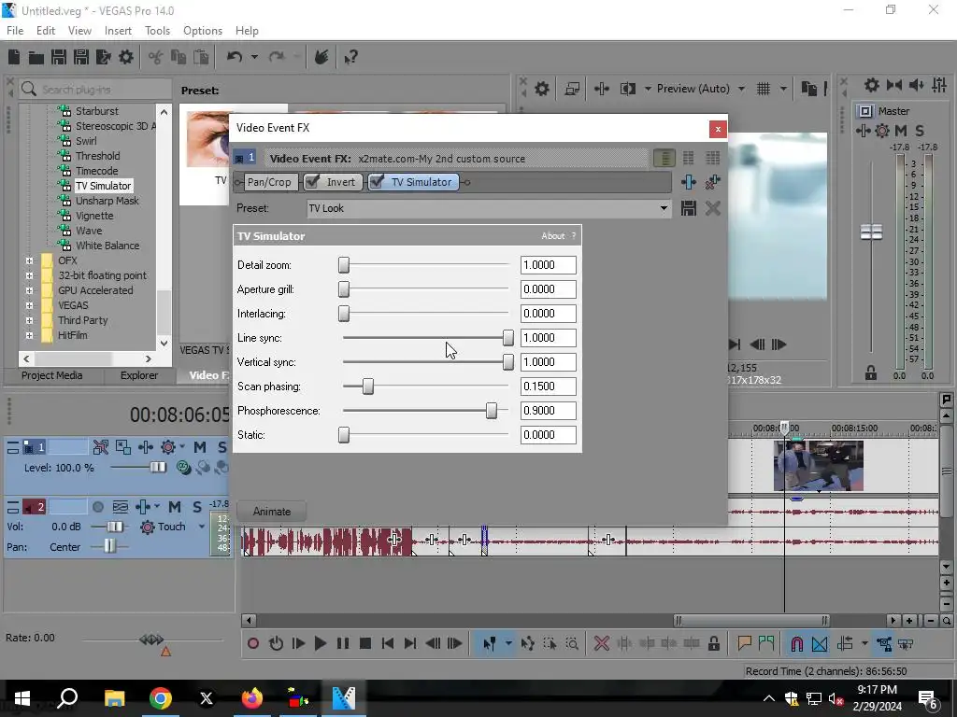
Task: Click the Scan phasing slider handle
Action: tap(368, 387)
